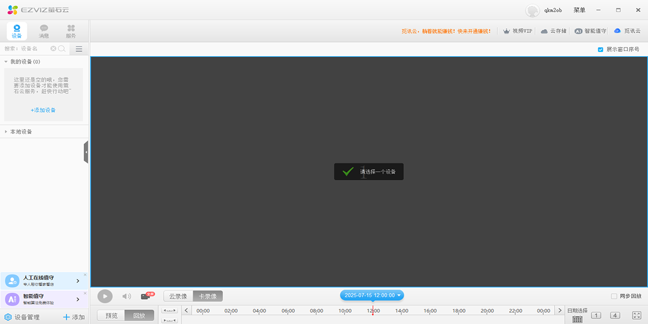Viewport: 648px width, 324px height.
Task: Uncheck the 展示窗口序号 checkbox
Action: (600, 49)
